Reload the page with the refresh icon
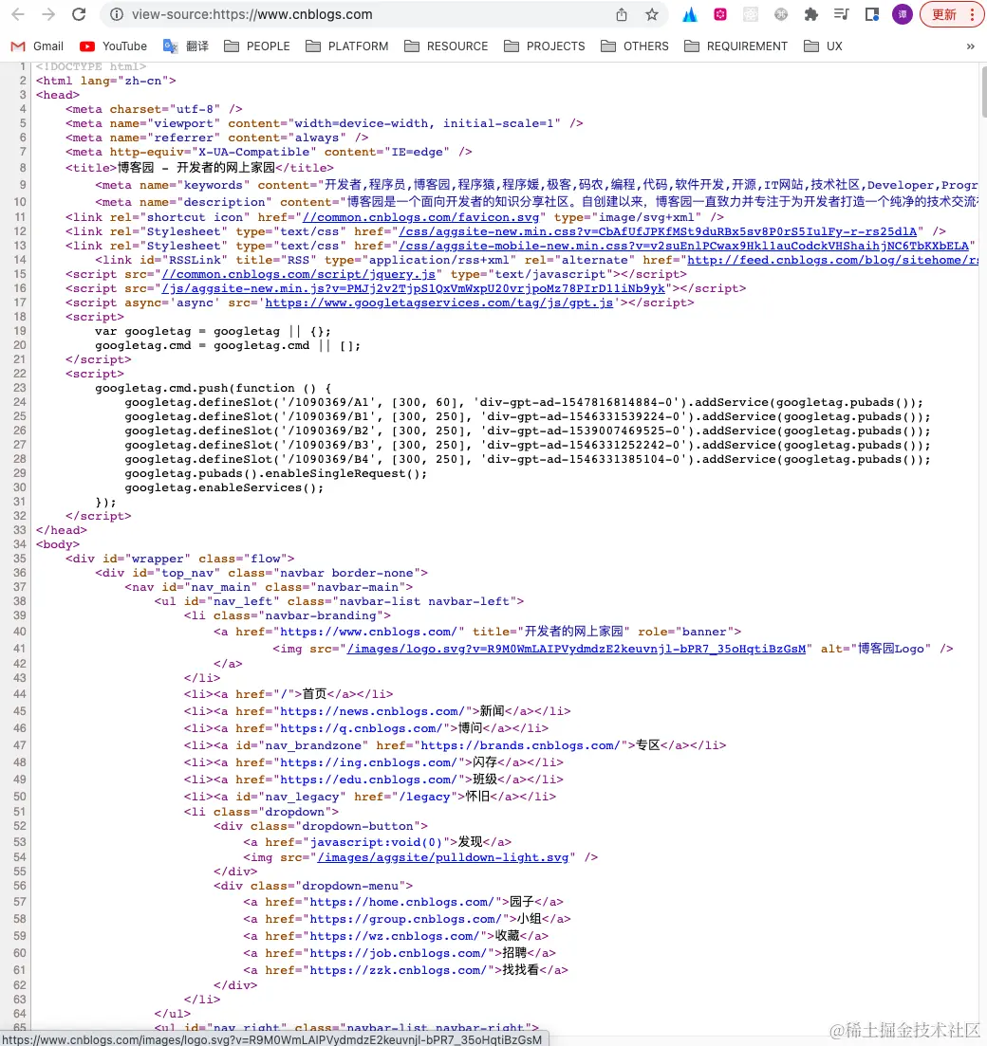 point(79,14)
